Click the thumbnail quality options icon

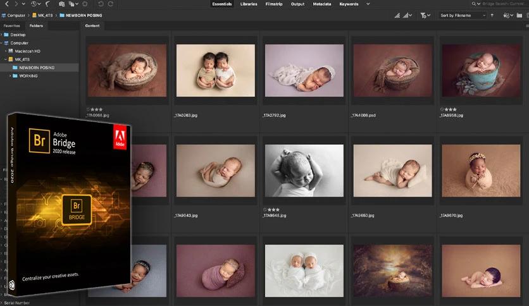point(407,16)
